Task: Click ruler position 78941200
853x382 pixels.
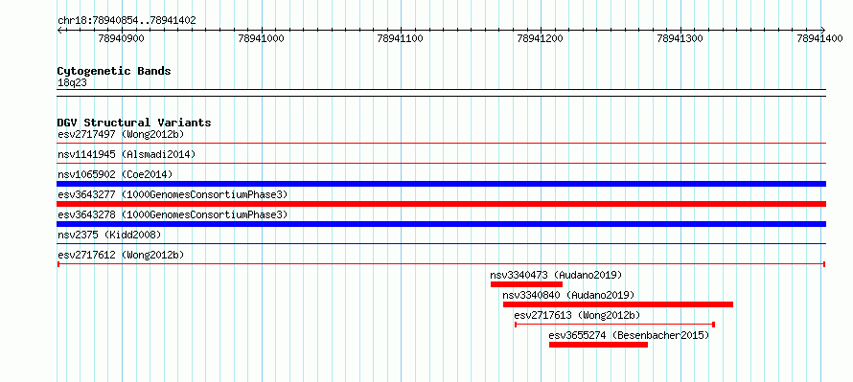Action: (x=542, y=38)
